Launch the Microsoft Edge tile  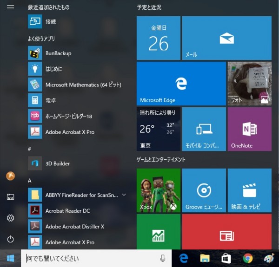click(x=181, y=84)
